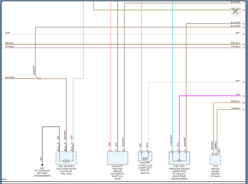Click the 'WHT' label beside connector number 15
This screenshot has width=248, height=184.
click(x=238, y=33)
